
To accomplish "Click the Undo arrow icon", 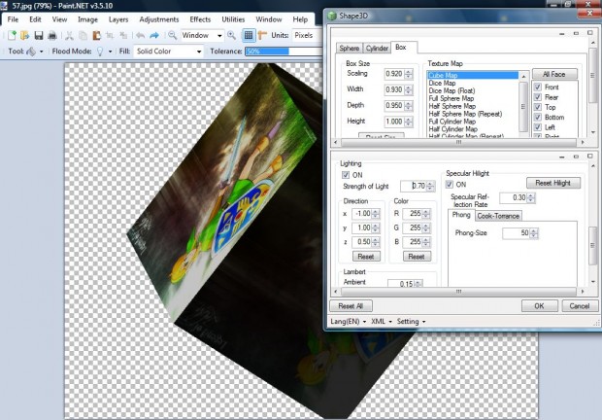I will click(x=140, y=35).
